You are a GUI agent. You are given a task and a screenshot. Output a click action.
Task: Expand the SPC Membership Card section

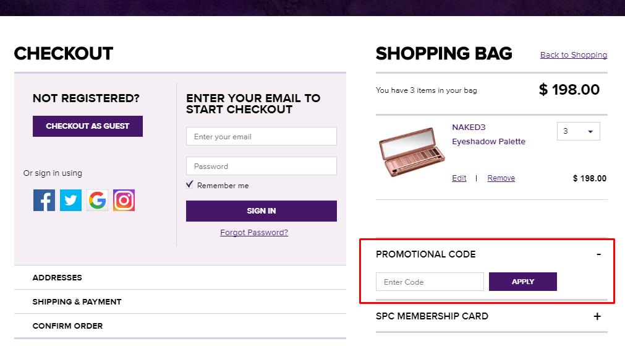tap(597, 316)
